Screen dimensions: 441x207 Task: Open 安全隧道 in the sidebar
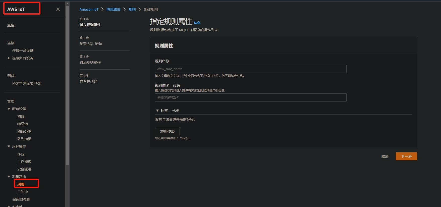(x=24, y=169)
